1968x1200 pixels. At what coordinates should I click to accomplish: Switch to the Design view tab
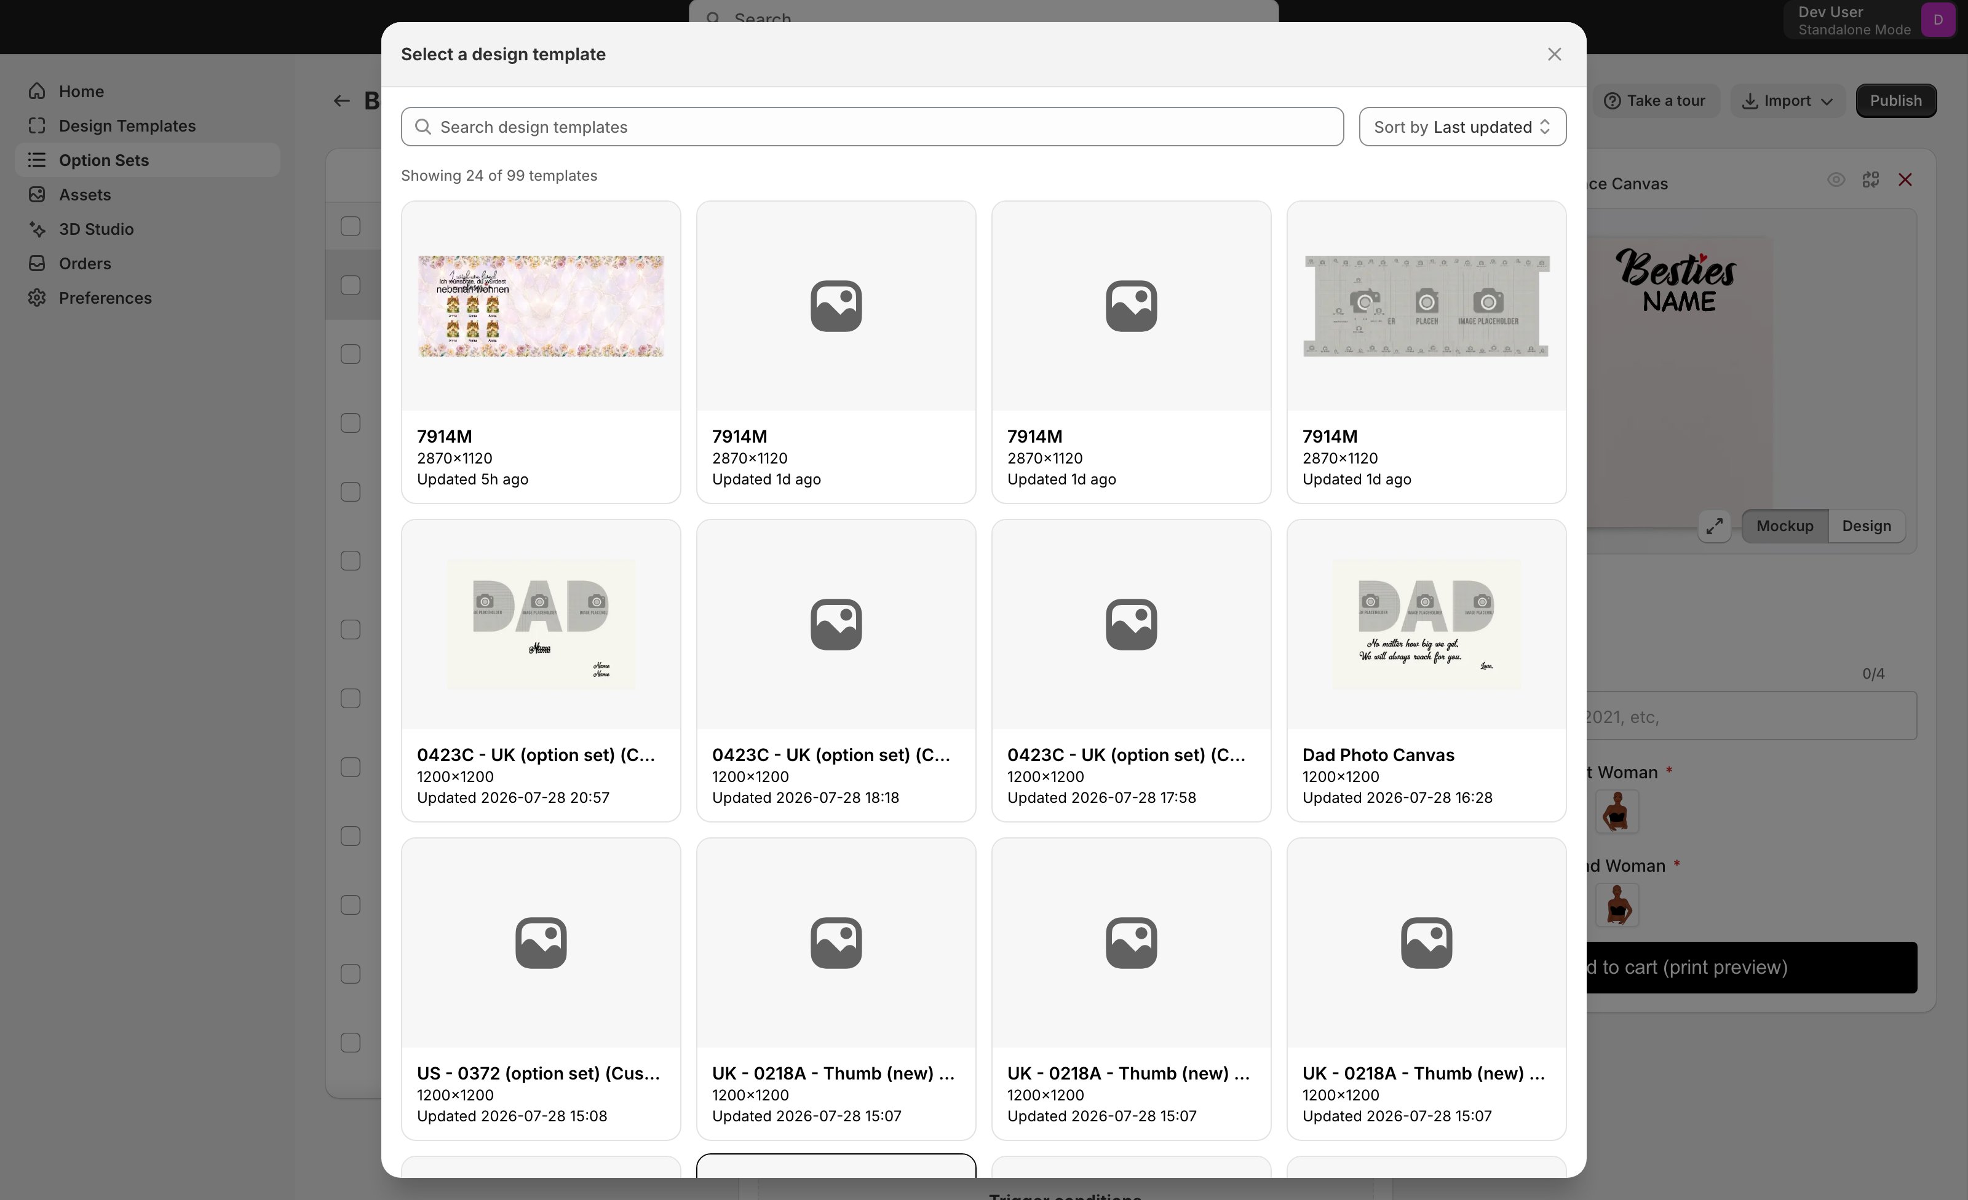pos(1866,526)
